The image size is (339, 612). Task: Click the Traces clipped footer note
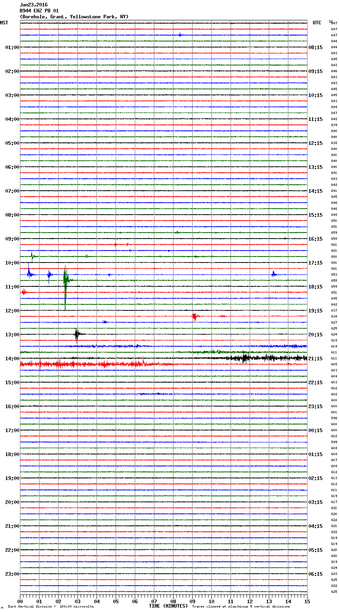(x=241, y=607)
